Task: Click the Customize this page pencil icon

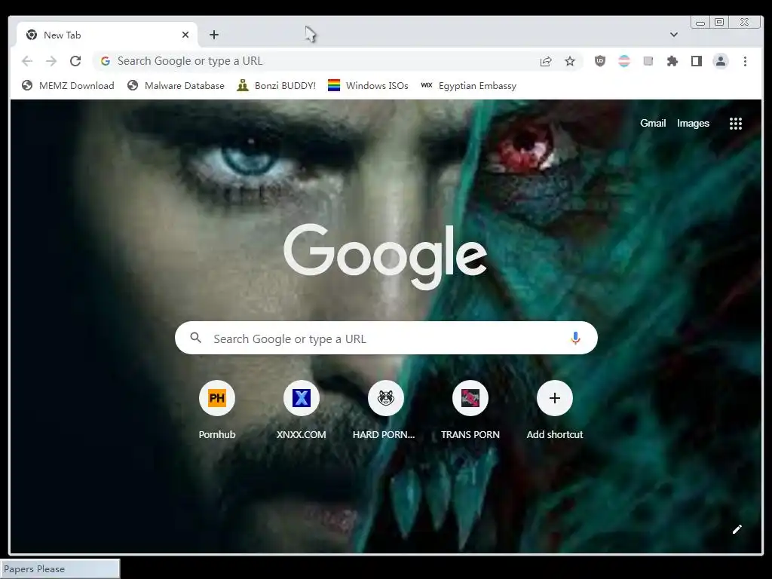Action: coord(737,529)
